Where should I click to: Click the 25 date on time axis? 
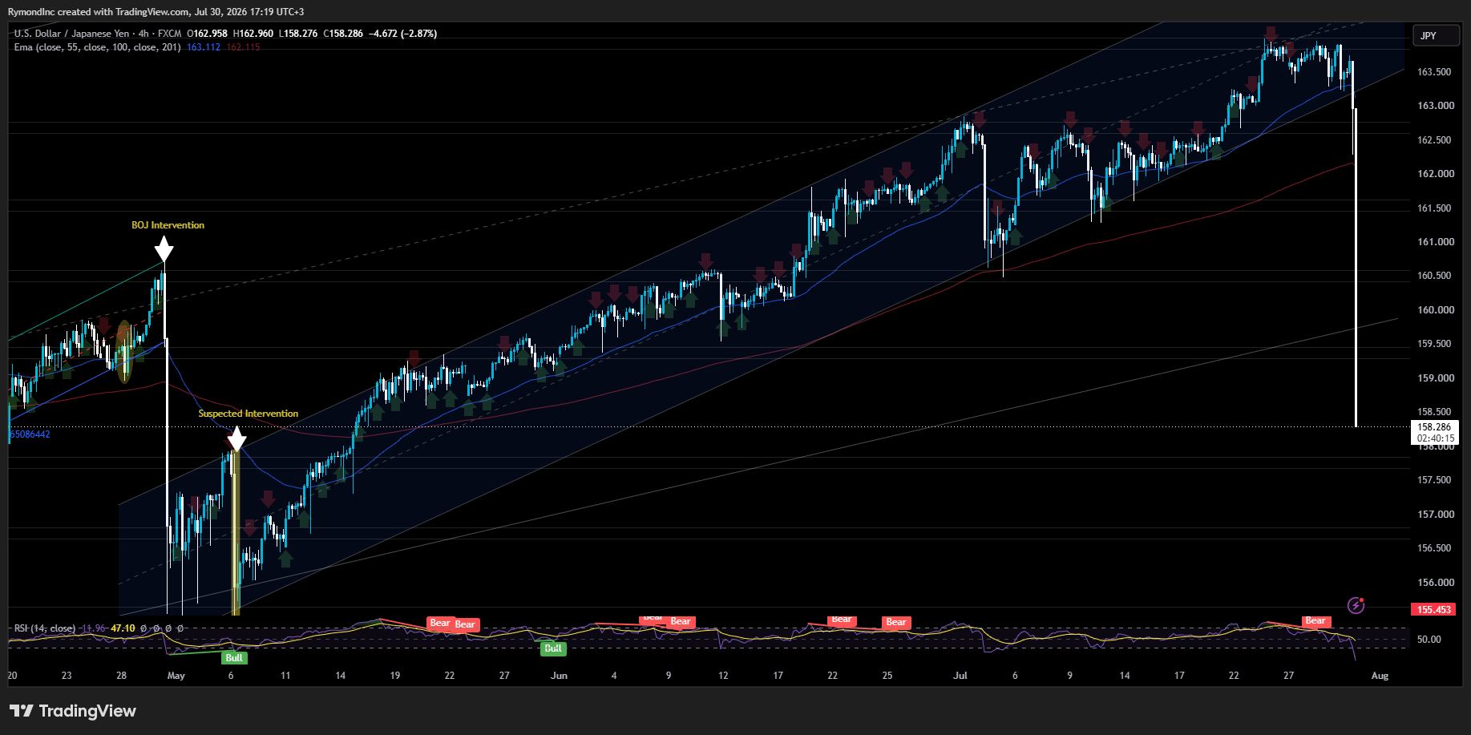(x=887, y=676)
